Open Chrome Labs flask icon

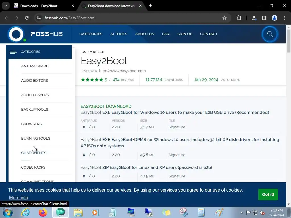point(254,18)
